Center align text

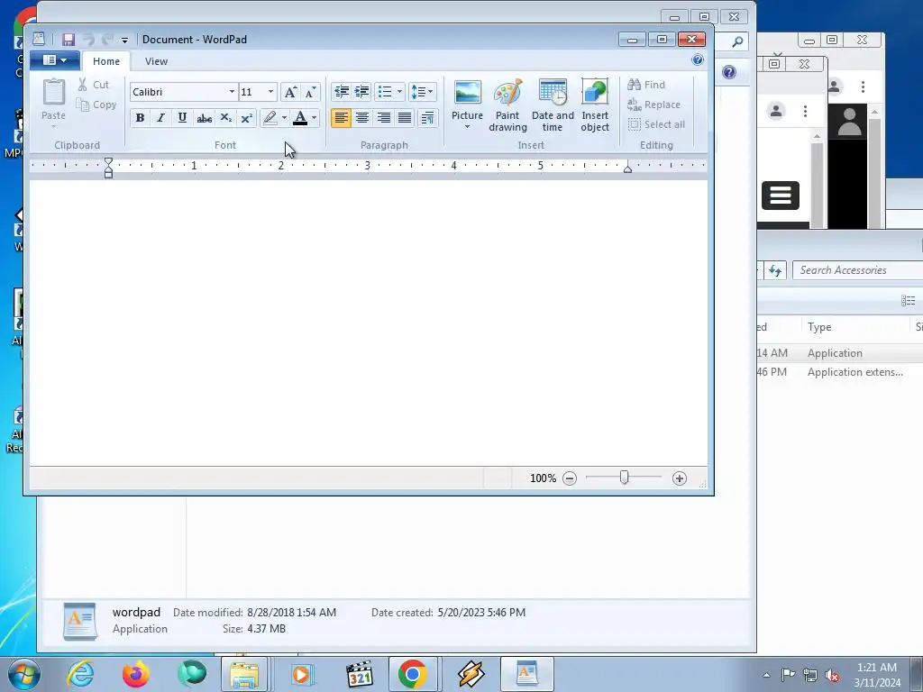coord(362,118)
